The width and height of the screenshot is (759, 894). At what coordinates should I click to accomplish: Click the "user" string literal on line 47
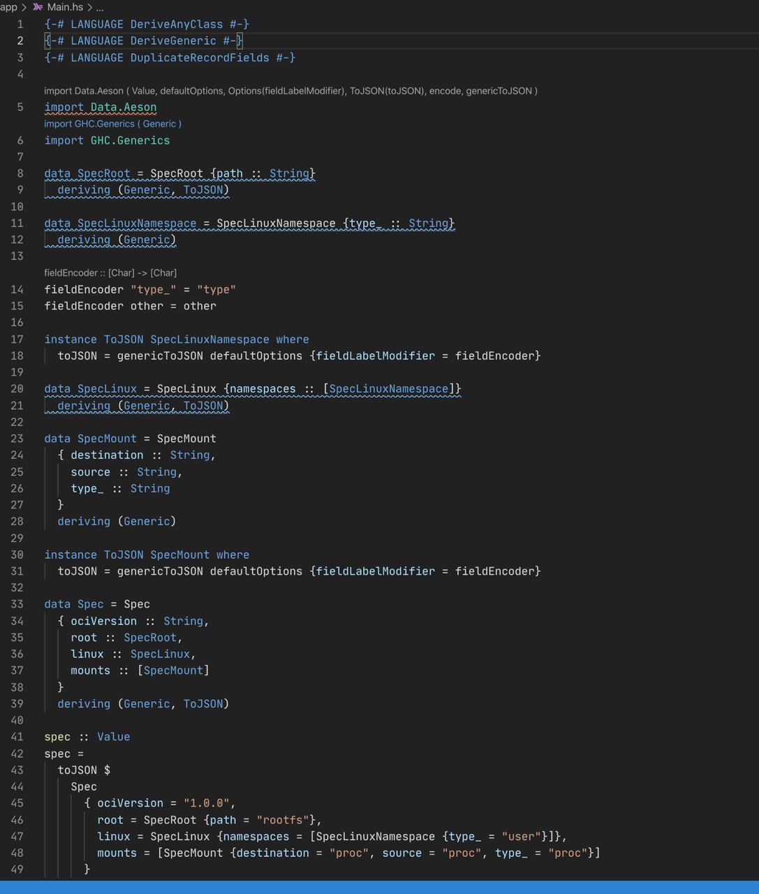coord(522,837)
